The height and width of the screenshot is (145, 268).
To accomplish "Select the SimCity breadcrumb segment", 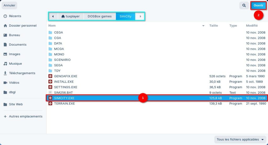I will pos(125,16).
